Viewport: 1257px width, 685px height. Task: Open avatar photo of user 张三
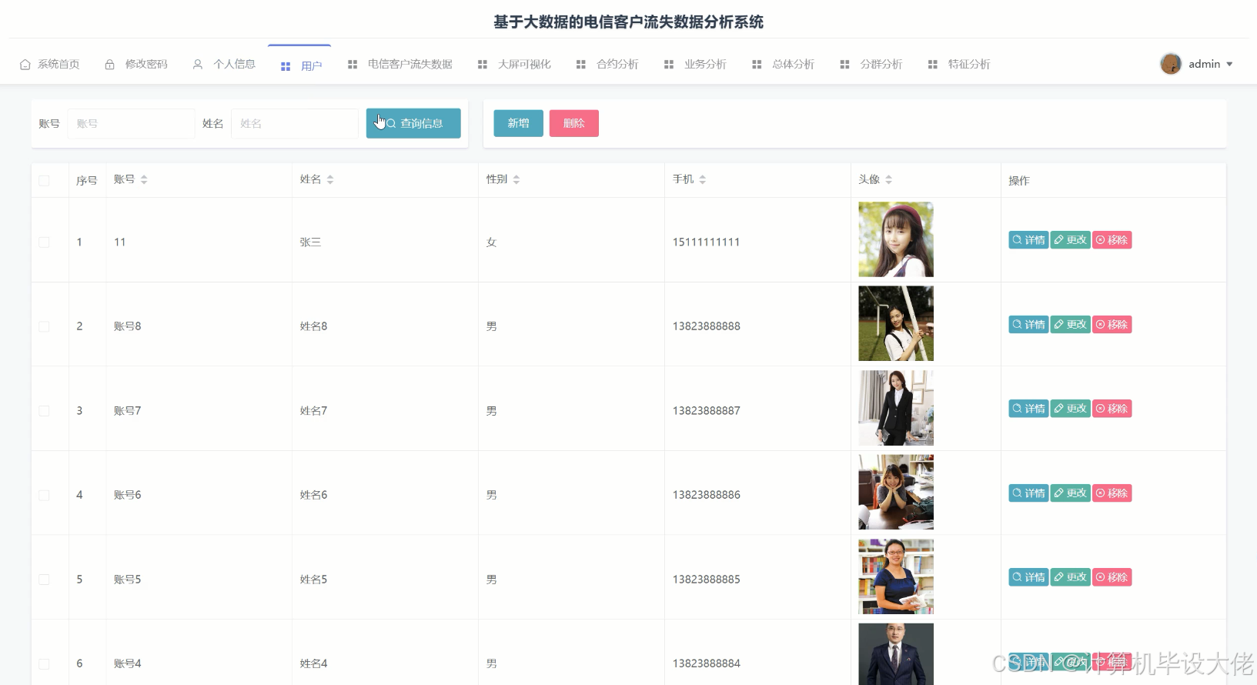[x=896, y=239]
